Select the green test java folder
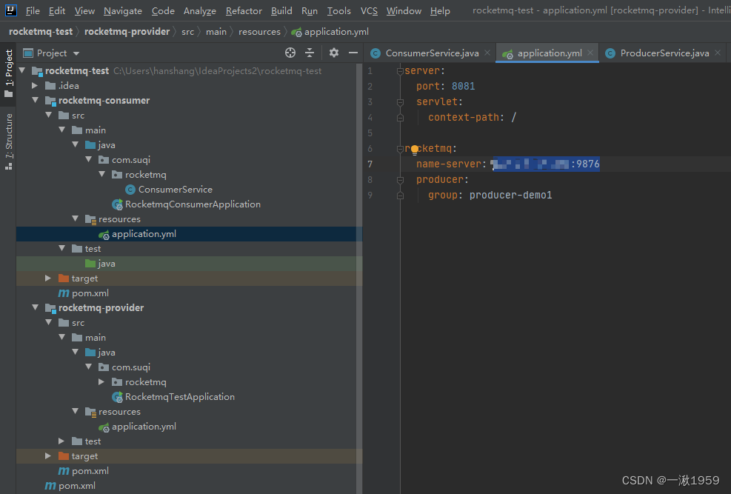This screenshot has height=494, width=731. point(107,264)
